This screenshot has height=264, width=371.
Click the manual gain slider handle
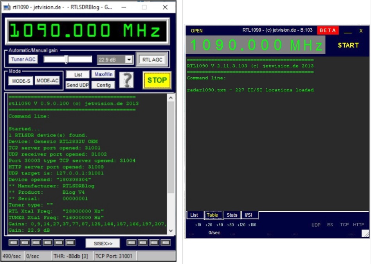(66, 59)
